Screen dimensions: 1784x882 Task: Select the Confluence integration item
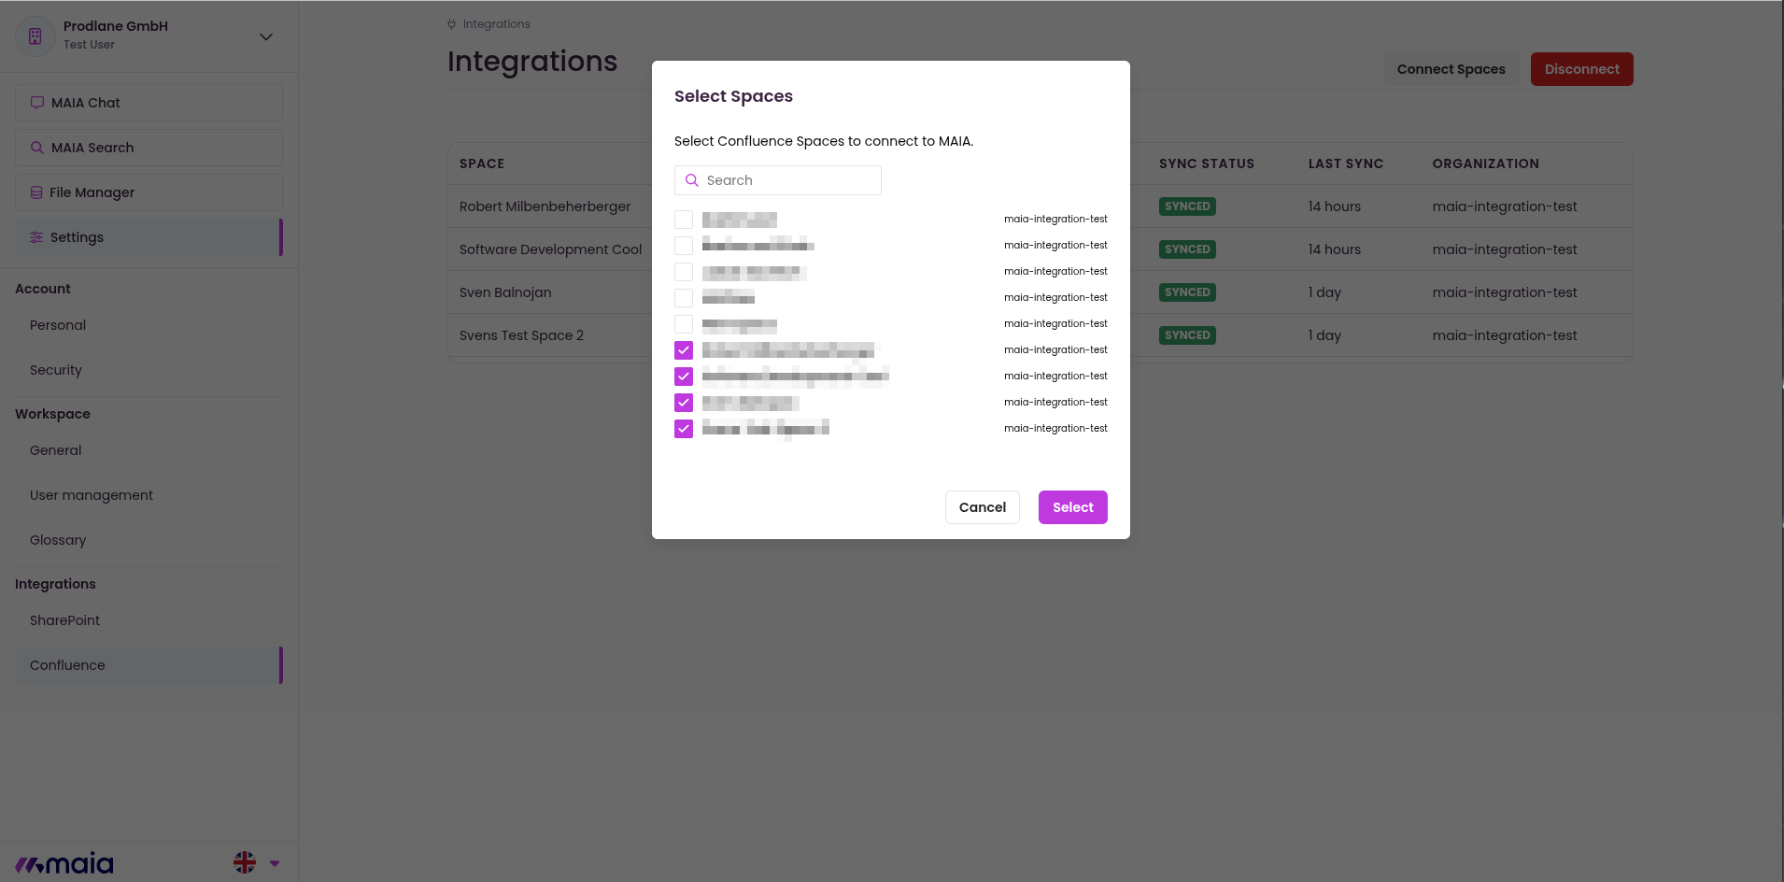click(149, 665)
